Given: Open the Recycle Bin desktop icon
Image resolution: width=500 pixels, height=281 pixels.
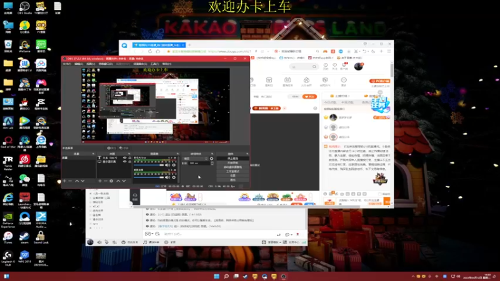Looking at the screenshot, I should 8,46.
